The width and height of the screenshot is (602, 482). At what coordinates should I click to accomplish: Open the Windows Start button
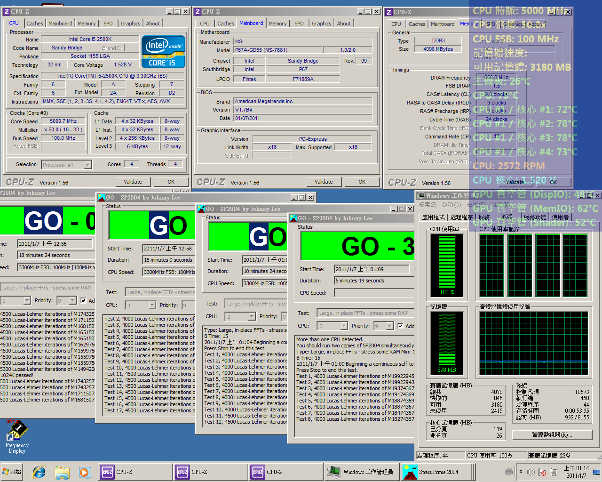(x=12, y=472)
